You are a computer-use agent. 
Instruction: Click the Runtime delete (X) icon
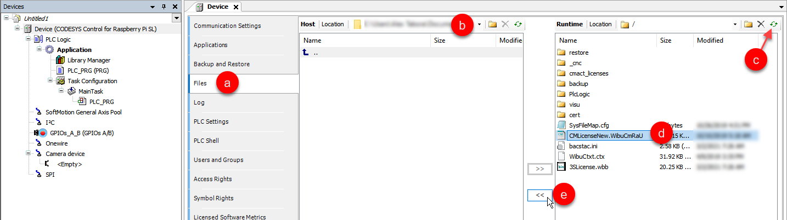coord(761,24)
